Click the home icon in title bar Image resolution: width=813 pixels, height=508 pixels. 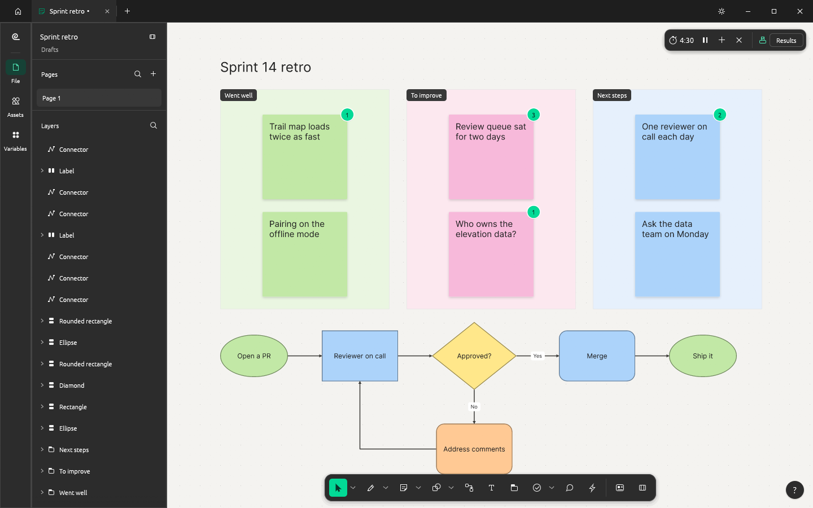(x=18, y=11)
